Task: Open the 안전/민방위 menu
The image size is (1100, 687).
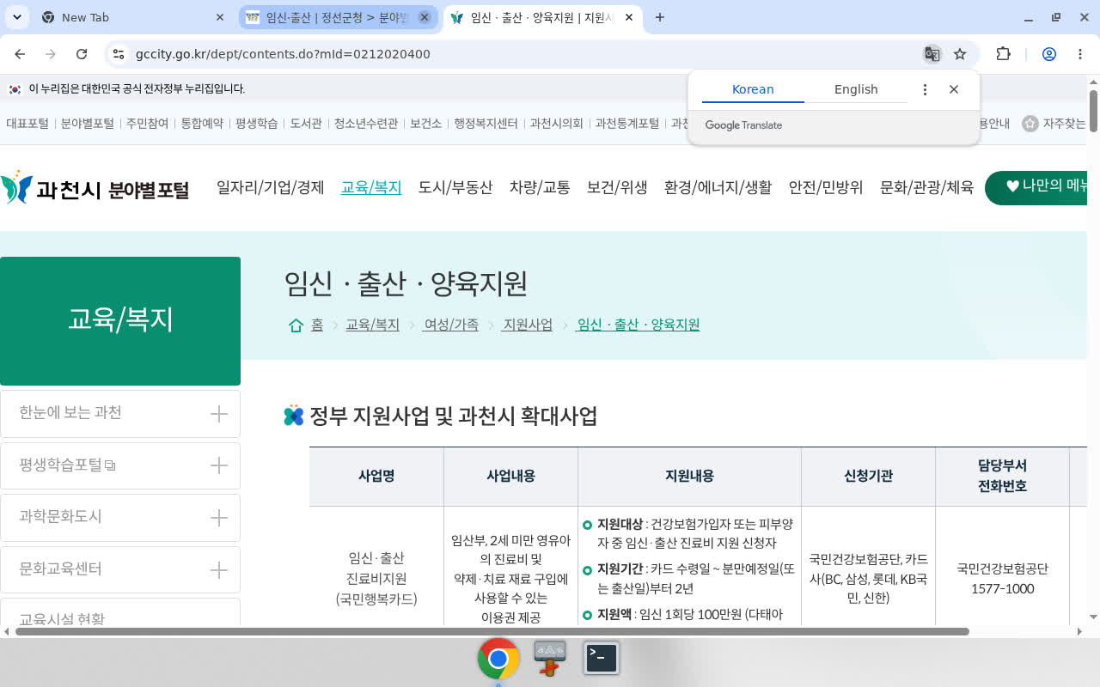Action: tap(826, 187)
